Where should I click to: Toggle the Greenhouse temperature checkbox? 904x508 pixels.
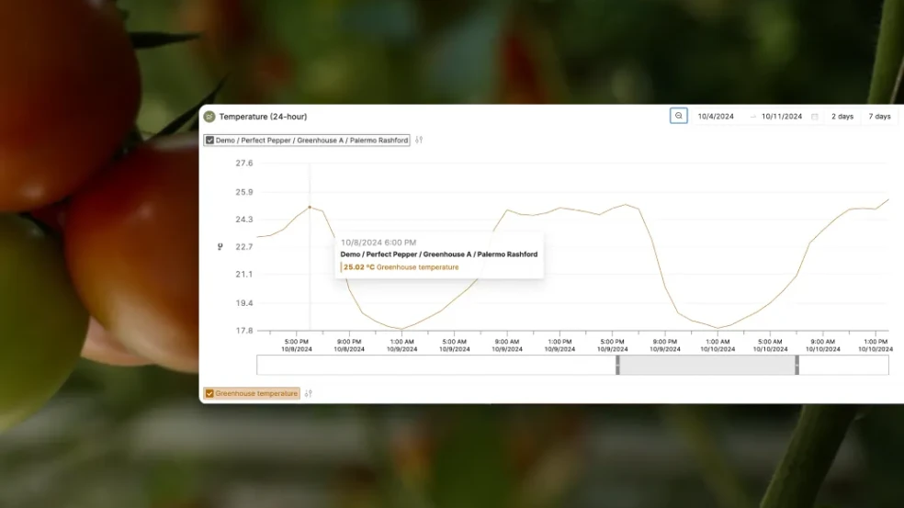pyautogui.click(x=209, y=393)
